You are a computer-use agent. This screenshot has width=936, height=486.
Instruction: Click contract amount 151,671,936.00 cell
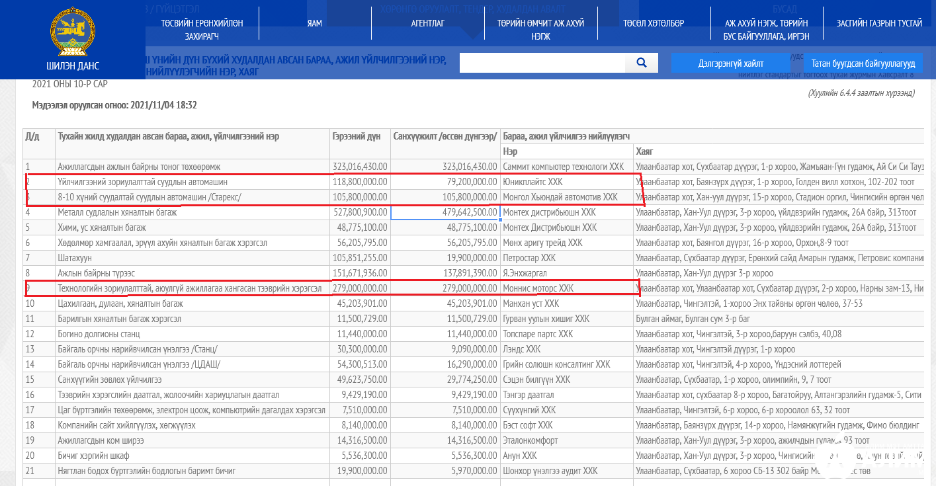click(360, 273)
